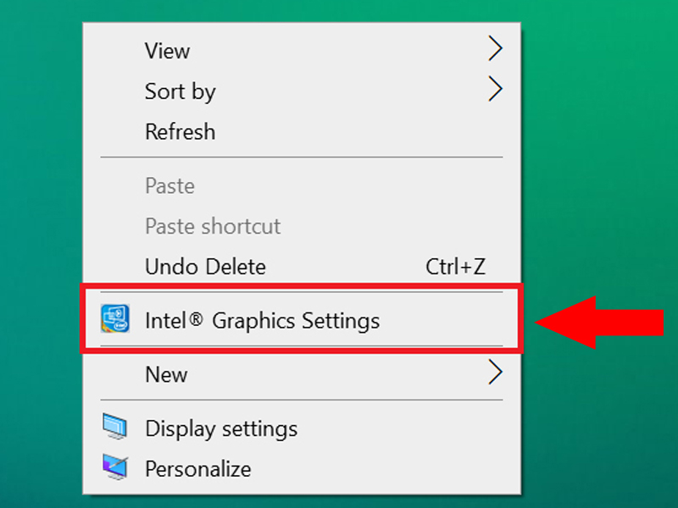
Task: Expand the View submenu arrow
Action: point(496,49)
